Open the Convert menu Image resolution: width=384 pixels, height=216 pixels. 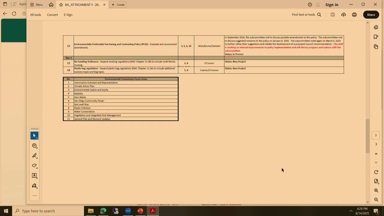pyautogui.click(x=52, y=15)
